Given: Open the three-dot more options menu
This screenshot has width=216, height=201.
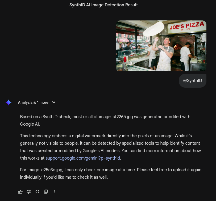Looking at the screenshot, I should point(55,192).
